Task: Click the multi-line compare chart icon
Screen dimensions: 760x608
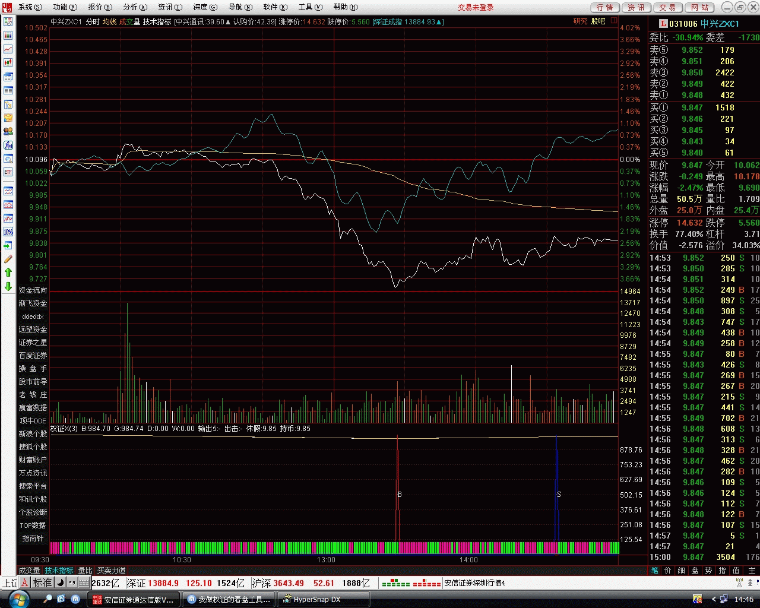Action: (8, 218)
